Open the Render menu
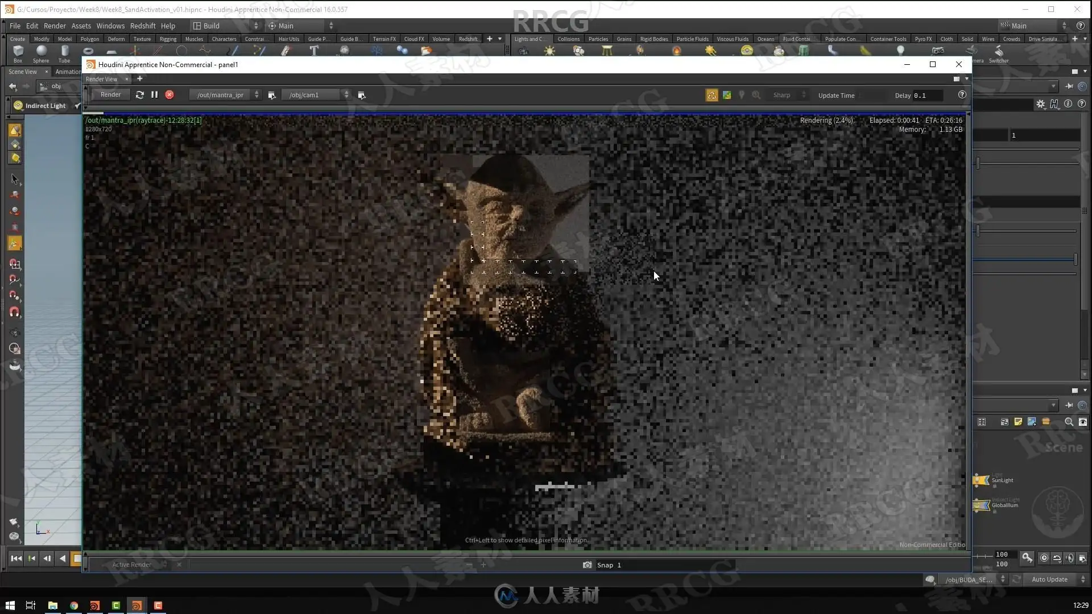The image size is (1092, 614). coord(55,26)
